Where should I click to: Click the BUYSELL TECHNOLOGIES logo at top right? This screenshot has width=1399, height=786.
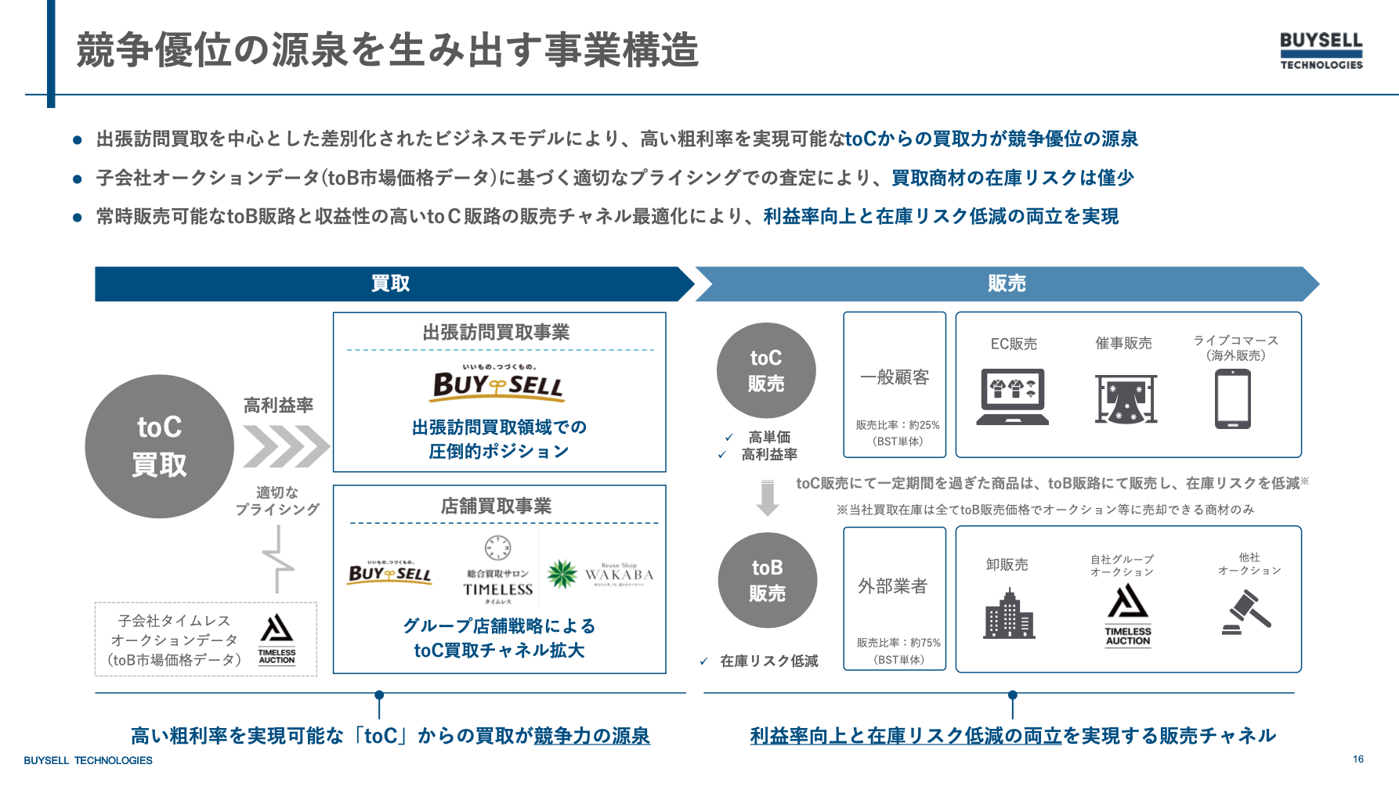1321,51
